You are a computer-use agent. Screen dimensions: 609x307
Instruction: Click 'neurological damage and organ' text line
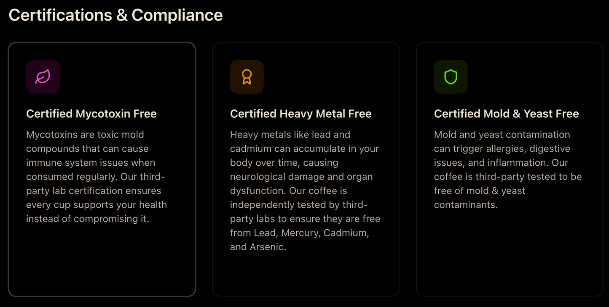pos(301,177)
